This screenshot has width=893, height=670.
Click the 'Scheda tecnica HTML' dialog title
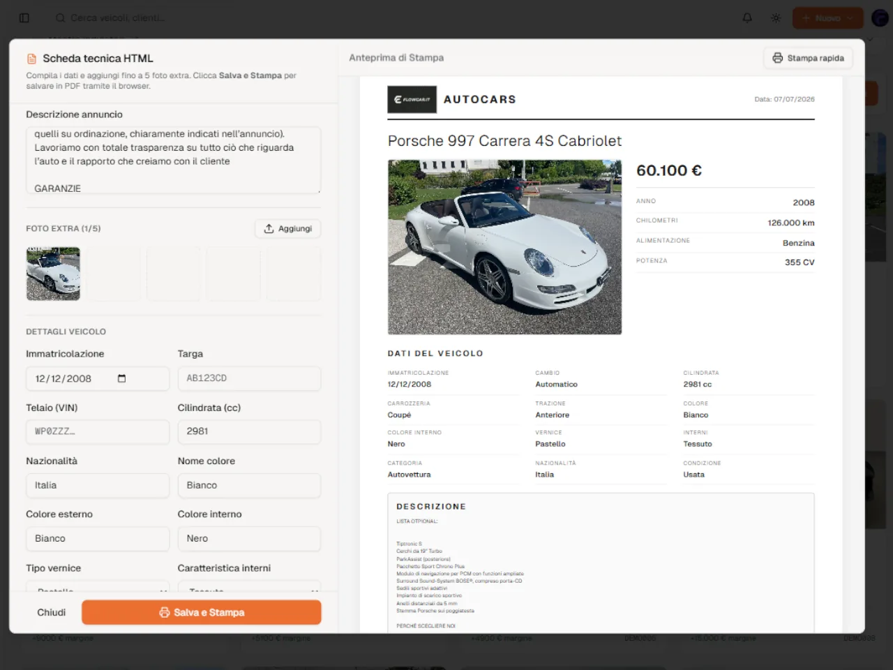(x=98, y=59)
